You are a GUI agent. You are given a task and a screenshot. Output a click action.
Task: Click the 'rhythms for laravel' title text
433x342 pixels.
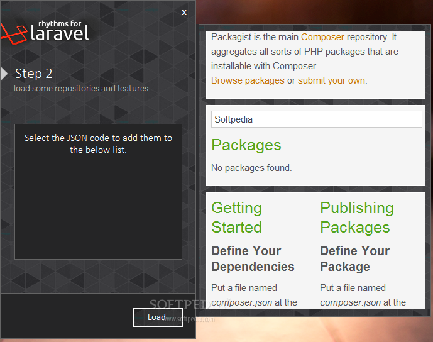[x=60, y=30]
